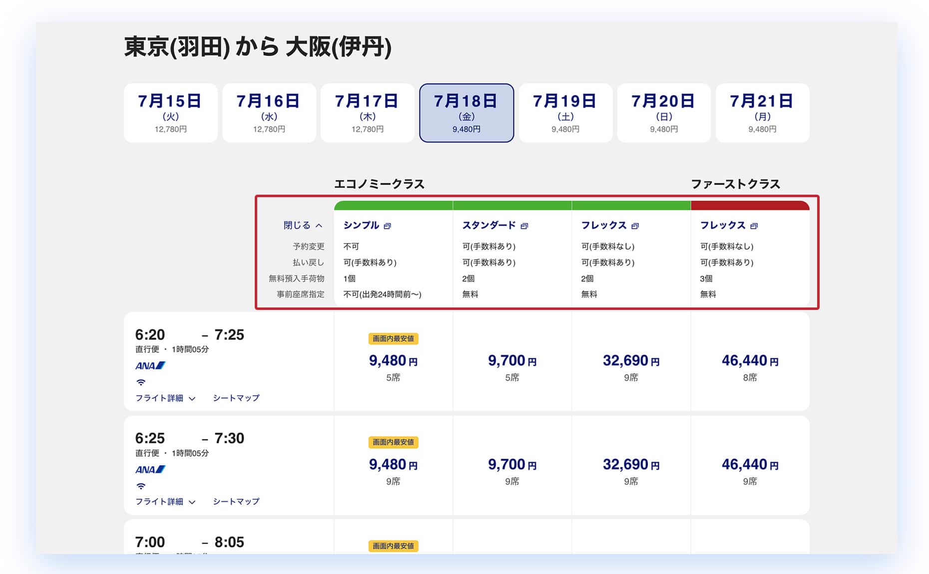Viewport: 929px width, 574px height.
Task: Select the 9,700円 スタンダード fare on 6:25 flight
Action: tap(512, 465)
